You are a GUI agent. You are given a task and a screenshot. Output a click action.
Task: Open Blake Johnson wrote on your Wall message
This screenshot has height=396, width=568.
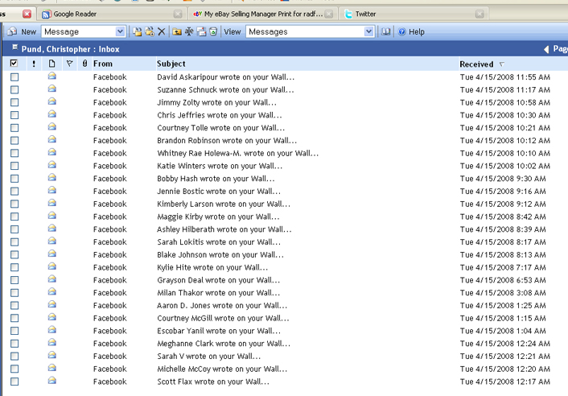[220, 254]
